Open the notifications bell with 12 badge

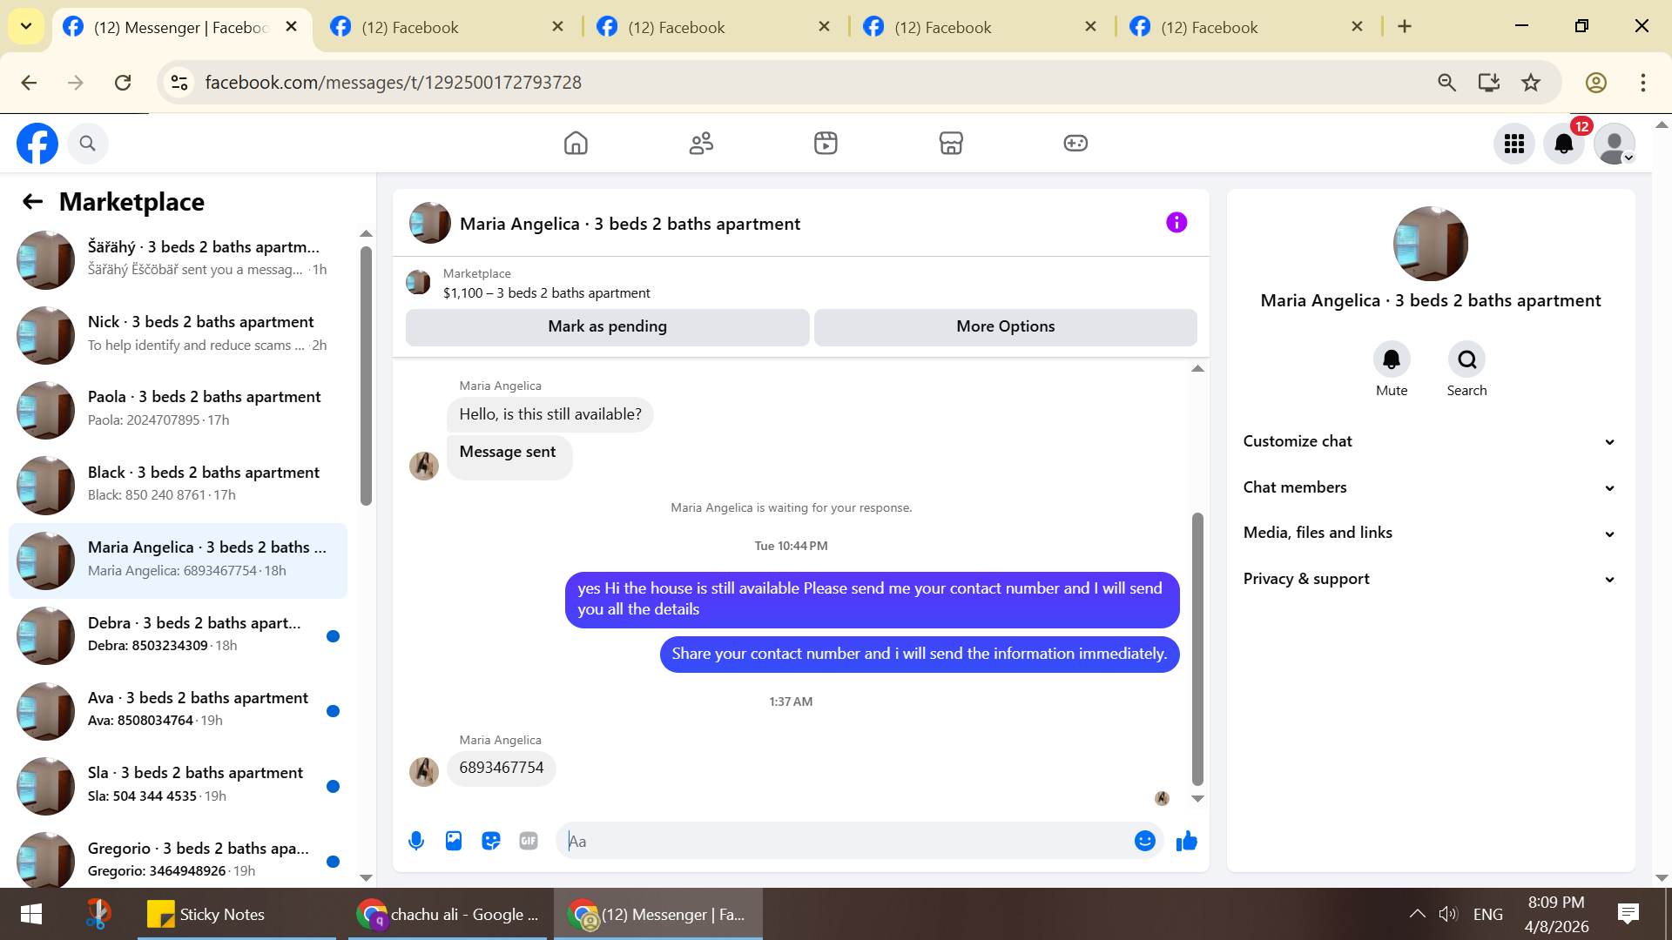coord(1564,144)
